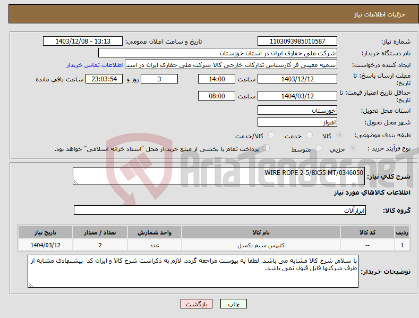419x318 pixels.
Task: Click the شهر محل تحویل label
Action: pyautogui.click(x=388, y=123)
